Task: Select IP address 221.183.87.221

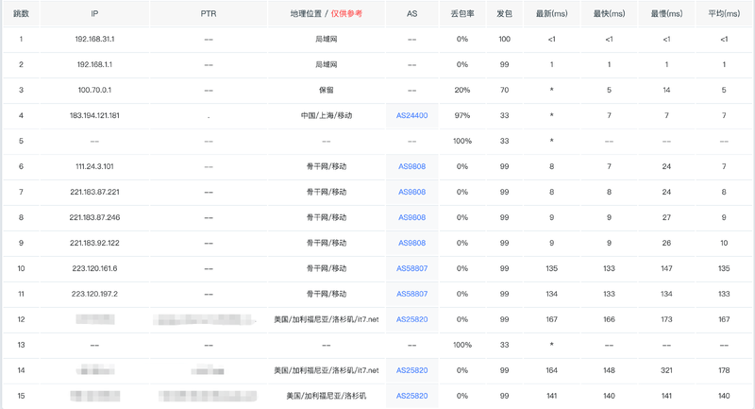Action: coord(95,192)
